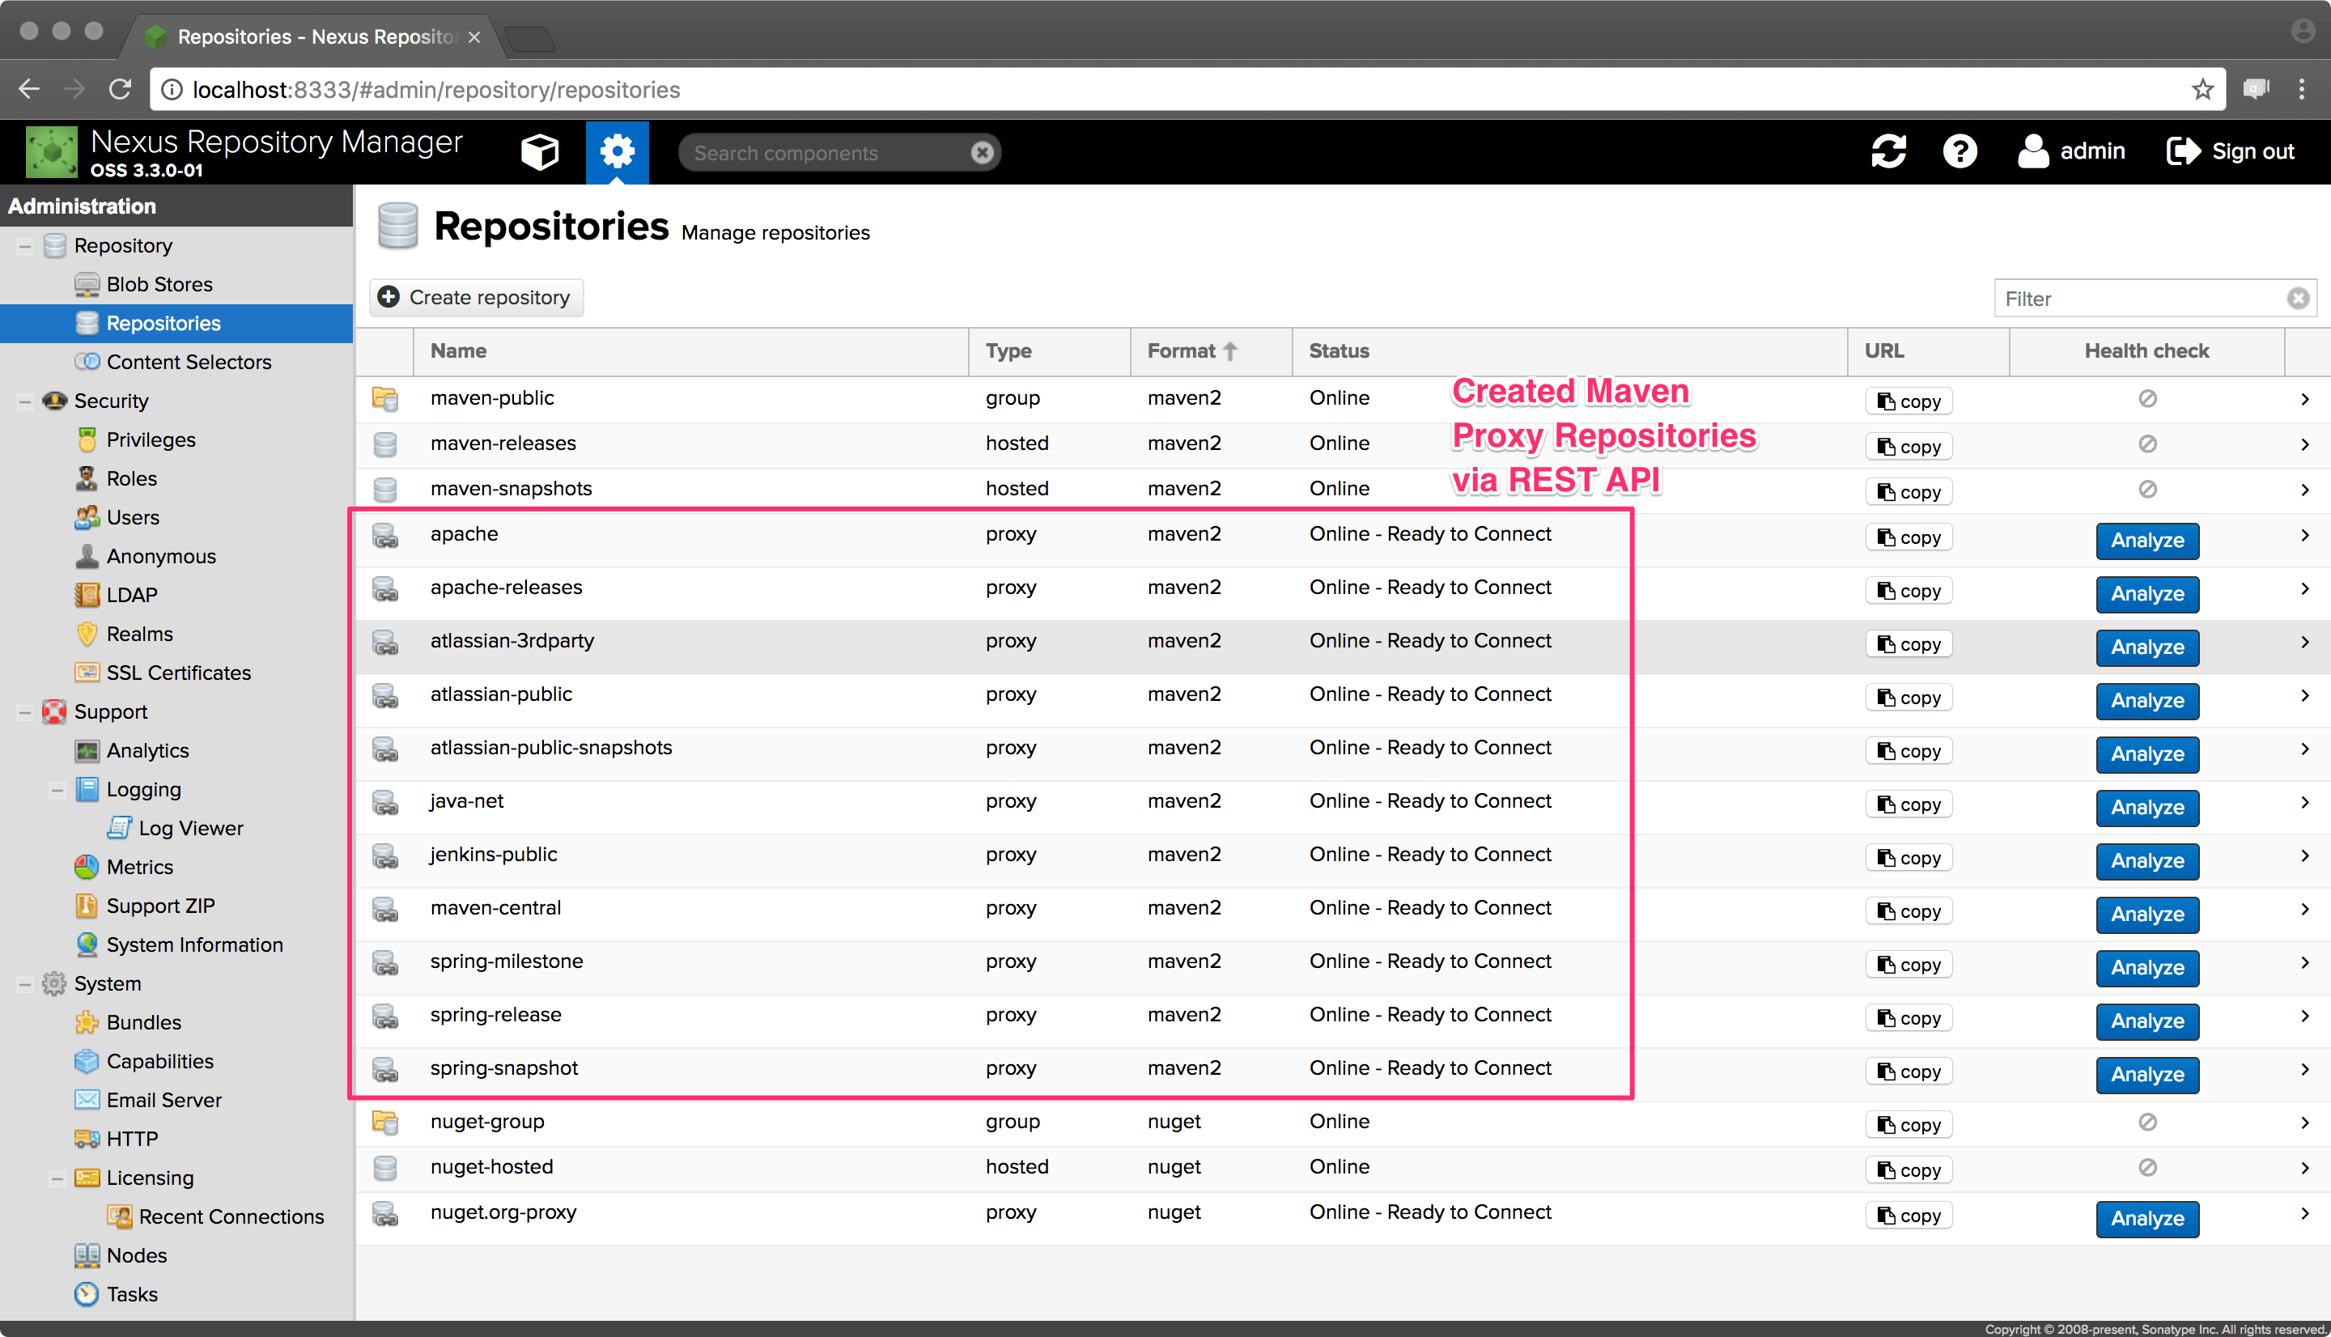This screenshot has height=1337, width=2331.
Task: Expand maven-central row chevron
Action: click(2304, 909)
